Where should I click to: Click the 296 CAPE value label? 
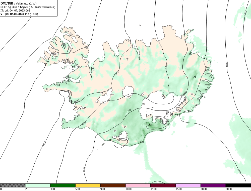(x=150, y=125)
